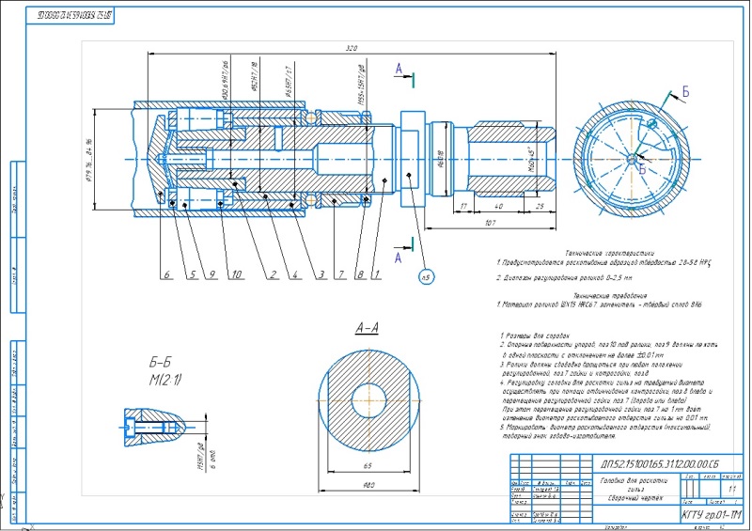This screenshot has width=752, height=531.
Task: Select position callout number 9
Action: (x=211, y=274)
